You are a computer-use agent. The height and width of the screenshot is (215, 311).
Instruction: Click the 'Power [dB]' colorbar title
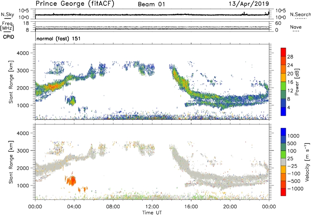click(x=297, y=82)
